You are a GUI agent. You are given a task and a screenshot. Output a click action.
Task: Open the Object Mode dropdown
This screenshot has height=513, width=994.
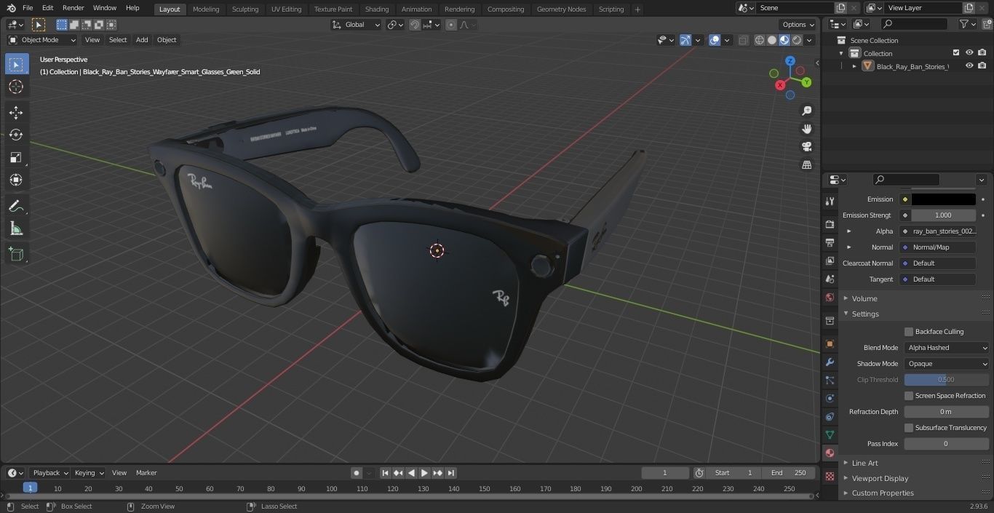tap(42, 40)
